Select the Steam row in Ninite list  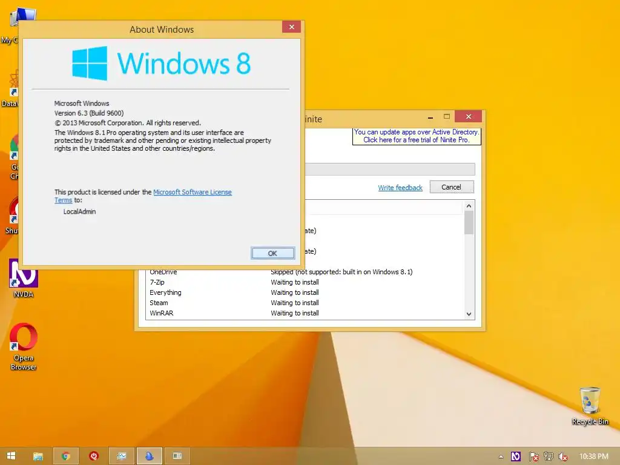click(x=305, y=303)
